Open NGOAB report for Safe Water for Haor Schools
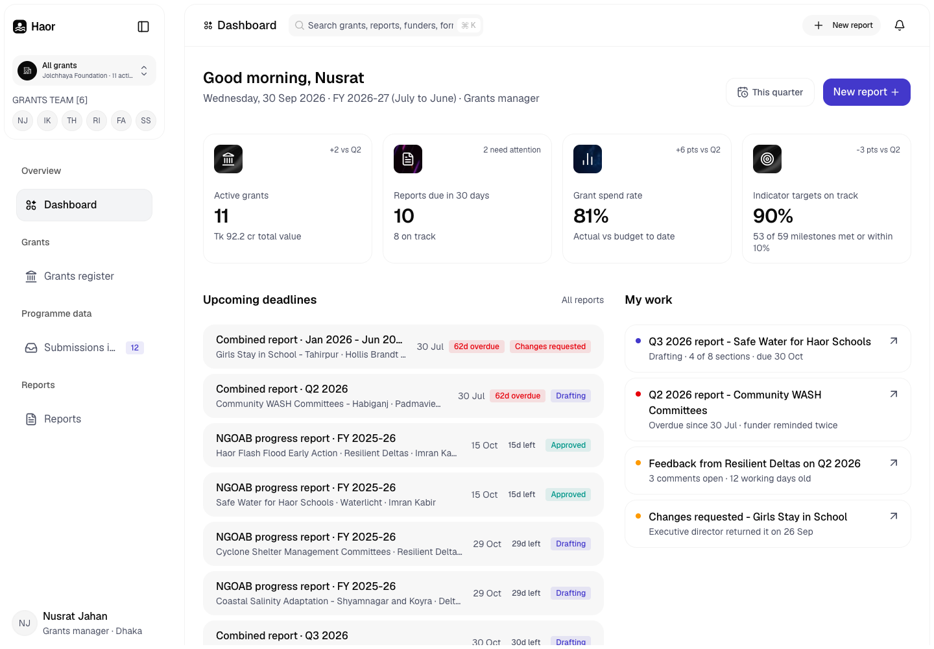The image size is (934, 649). [x=403, y=495]
